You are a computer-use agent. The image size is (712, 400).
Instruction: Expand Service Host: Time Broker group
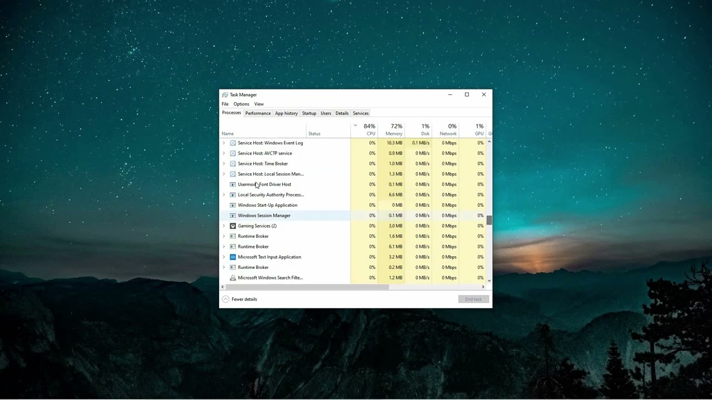click(x=224, y=164)
